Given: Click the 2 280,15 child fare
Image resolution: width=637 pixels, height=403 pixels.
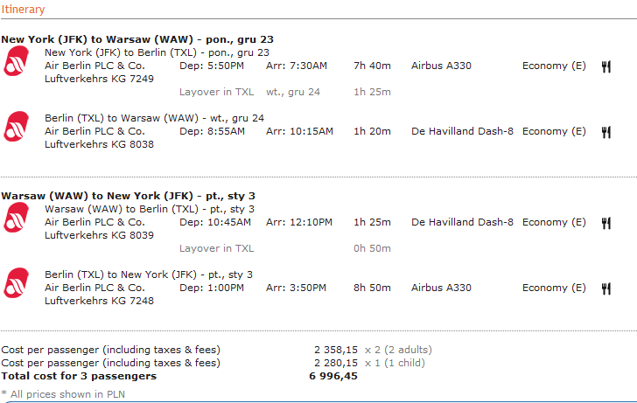Looking at the screenshot, I should [336, 363].
